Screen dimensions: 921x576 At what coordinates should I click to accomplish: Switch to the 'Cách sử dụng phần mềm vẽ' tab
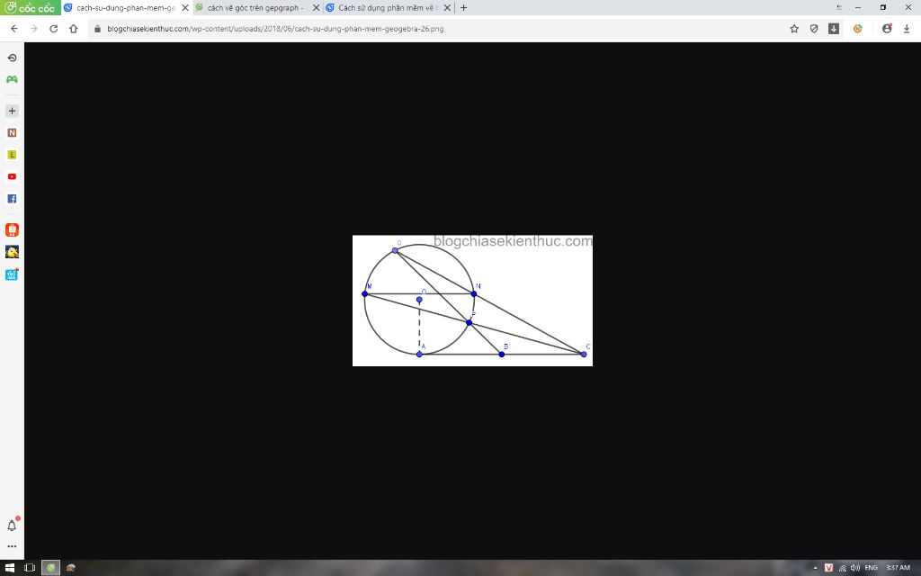[388, 7]
